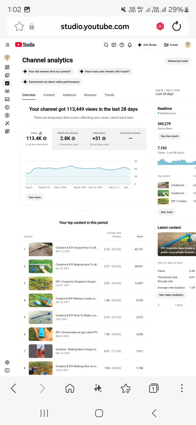Open Send feedback icon in sidebar
The height and width of the screenshot is (425, 196).
[x=7, y=370]
